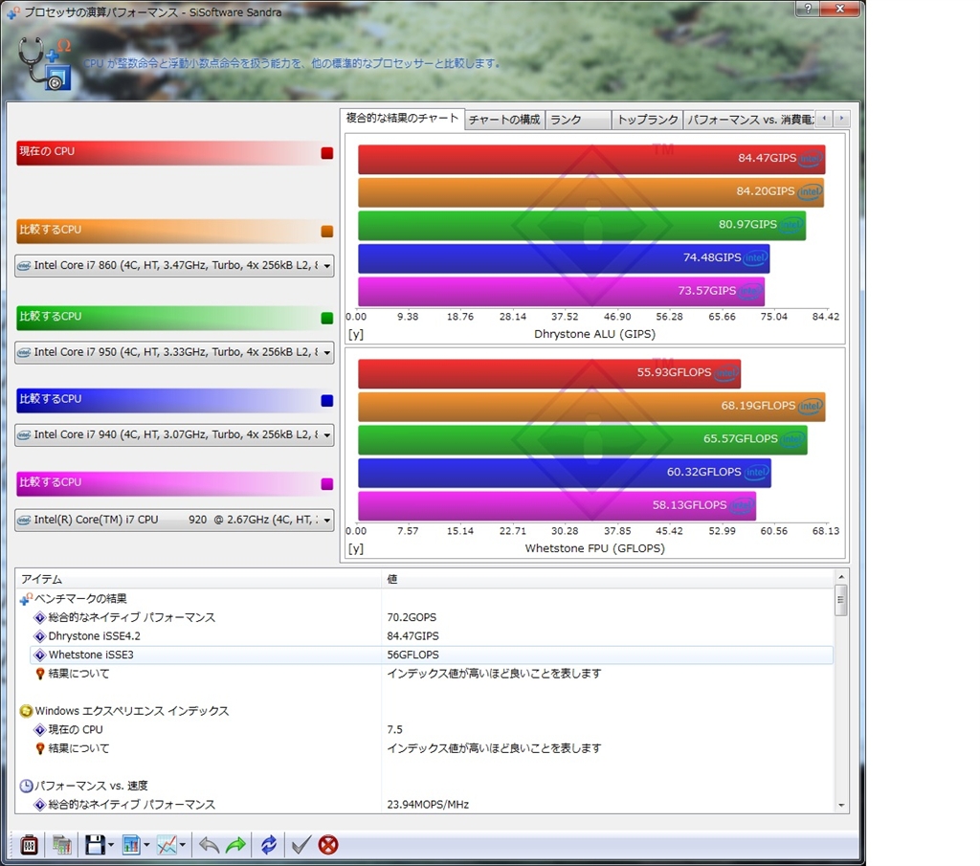
Task: Click the Windows エクスペリエンス インデックス group icon
Action: coord(26,711)
